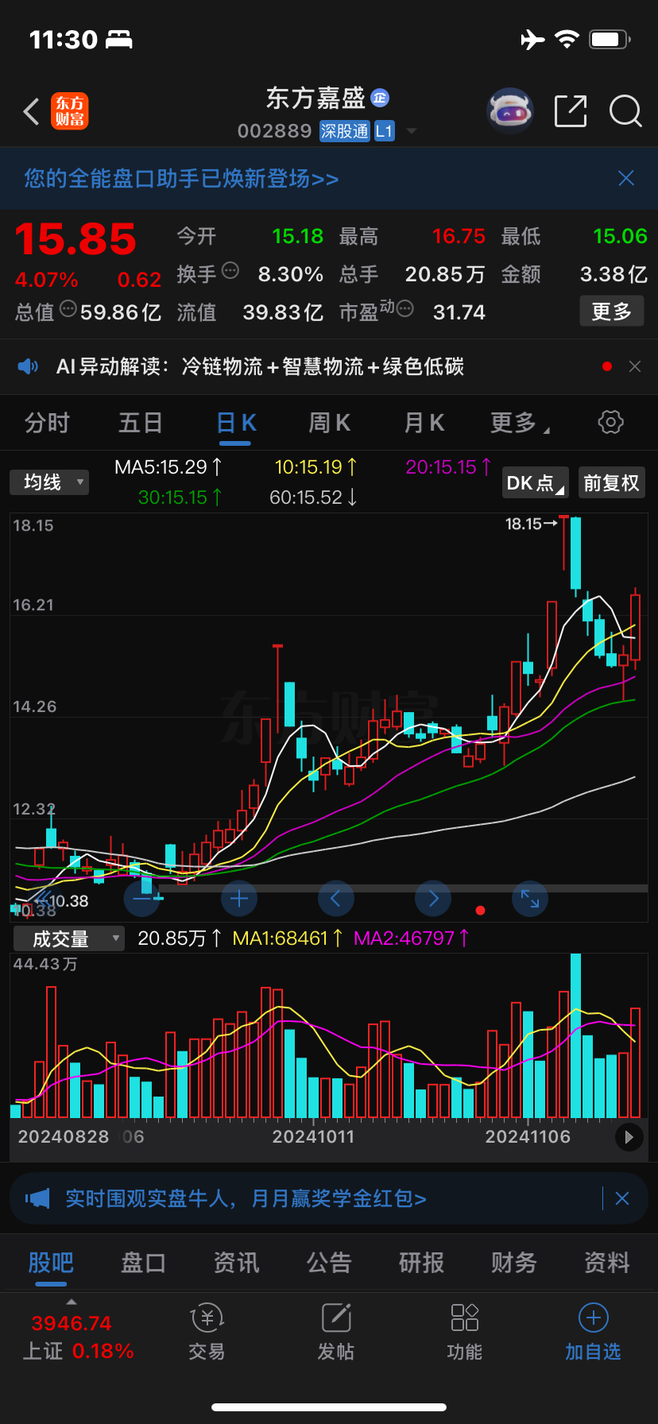Show more quote details with 更多

pyautogui.click(x=611, y=311)
